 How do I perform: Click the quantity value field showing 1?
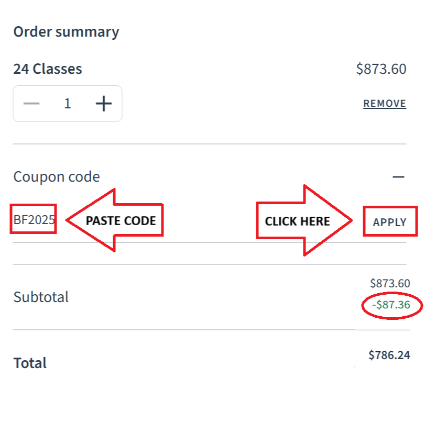point(67,104)
